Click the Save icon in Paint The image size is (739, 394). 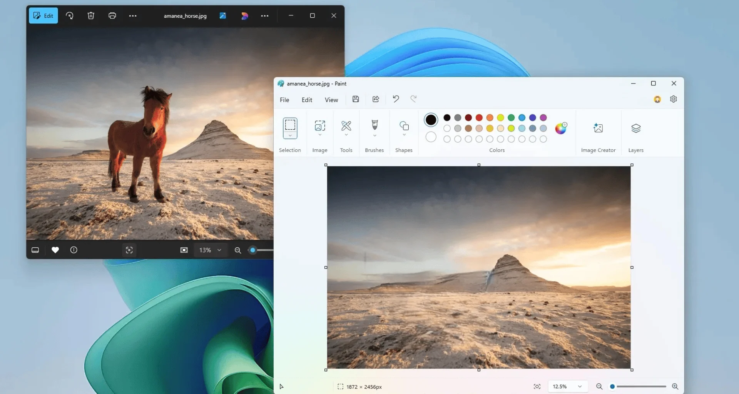(356, 99)
